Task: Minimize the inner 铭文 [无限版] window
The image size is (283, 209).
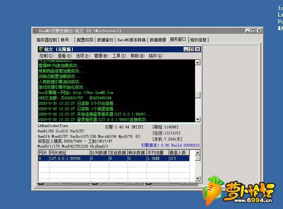Action: 186,49
